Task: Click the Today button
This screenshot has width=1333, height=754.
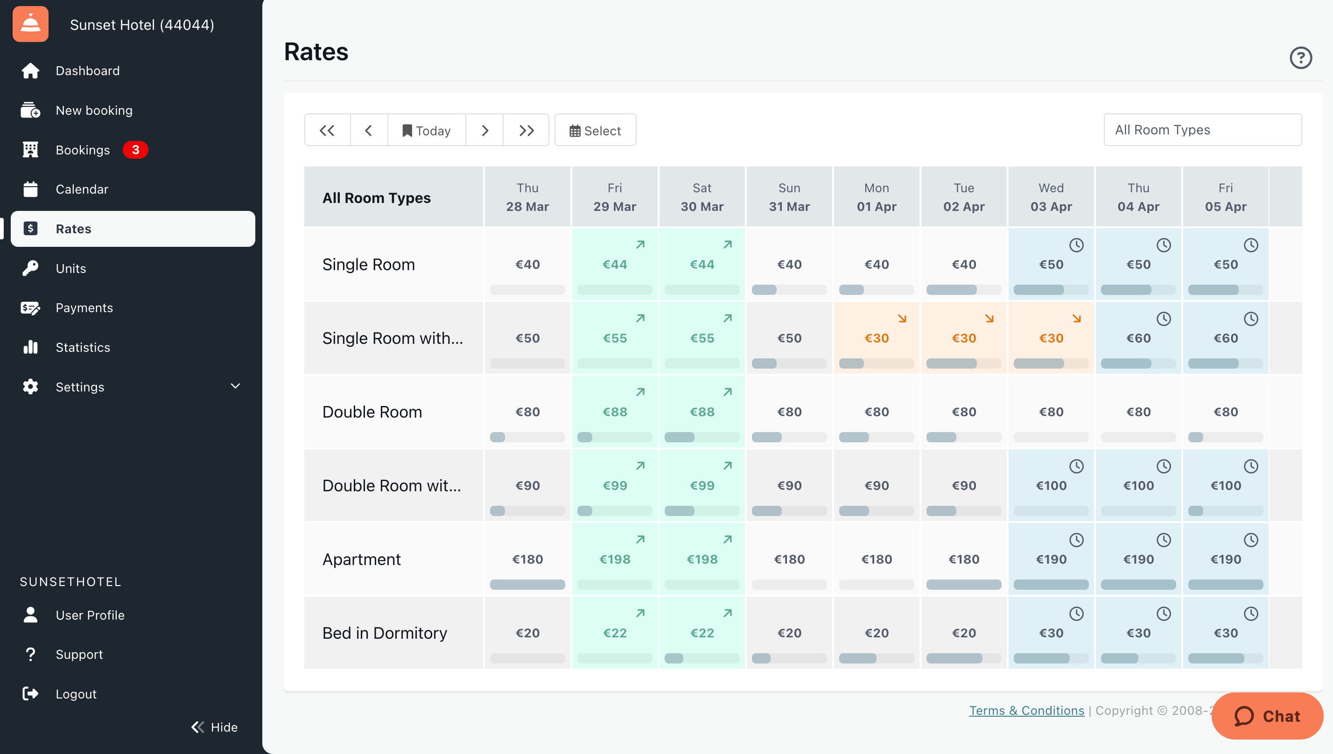Action: [x=426, y=131]
